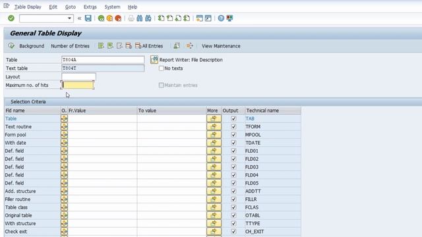Toggle Output checkbox for ADDTT row
422x237 pixels.
point(233,191)
